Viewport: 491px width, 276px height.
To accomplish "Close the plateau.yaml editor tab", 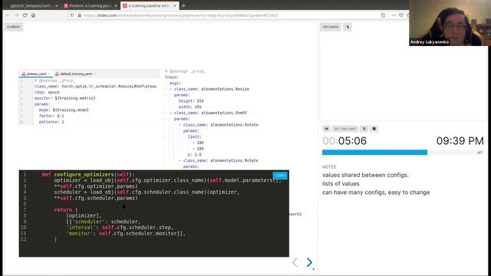I will coord(49,74).
